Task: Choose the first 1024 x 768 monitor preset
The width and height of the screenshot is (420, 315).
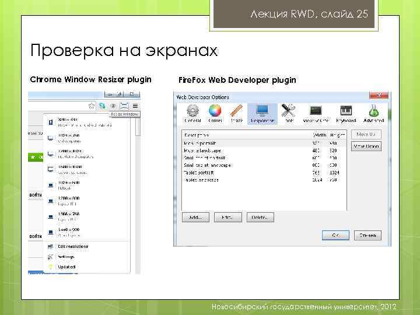Action: coord(86,138)
